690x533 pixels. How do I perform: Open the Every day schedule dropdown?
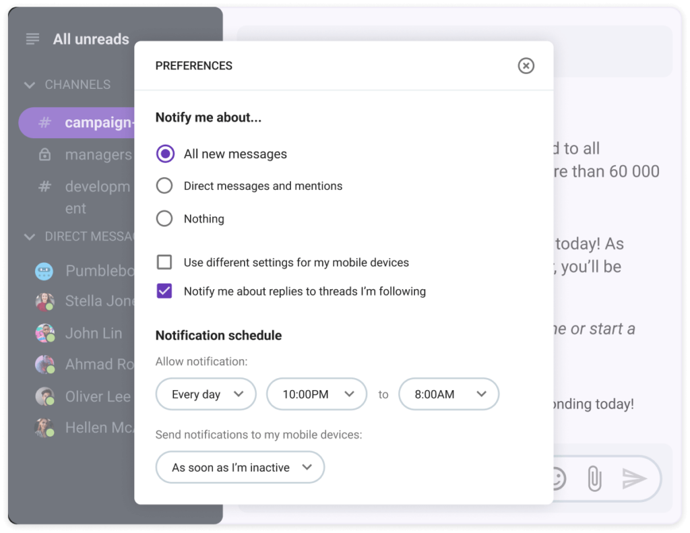tap(206, 394)
